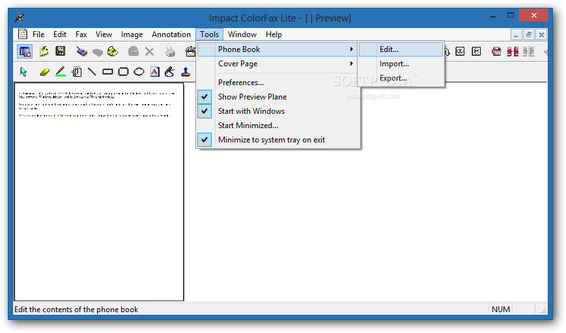Select the green highlighter pen tool
This screenshot has width=566, height=333.
coord(61,72)
